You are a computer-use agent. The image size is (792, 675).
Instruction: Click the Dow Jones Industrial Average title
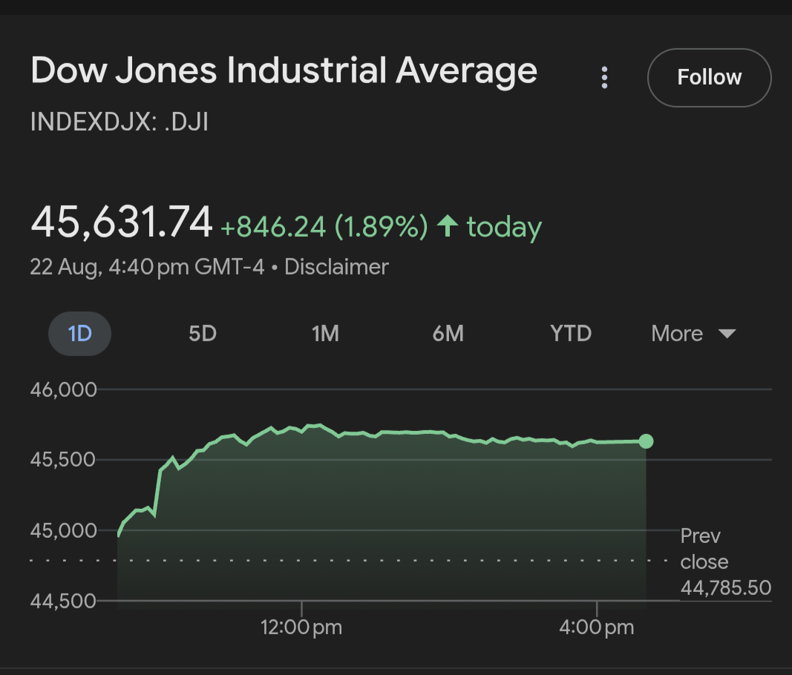tap(284, 71)
